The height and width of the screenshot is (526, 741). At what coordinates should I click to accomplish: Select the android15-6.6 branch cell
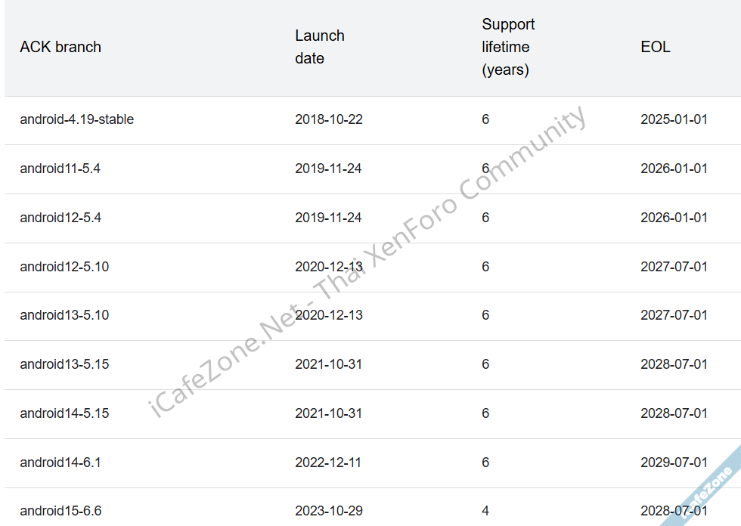[x=60, y=511]
